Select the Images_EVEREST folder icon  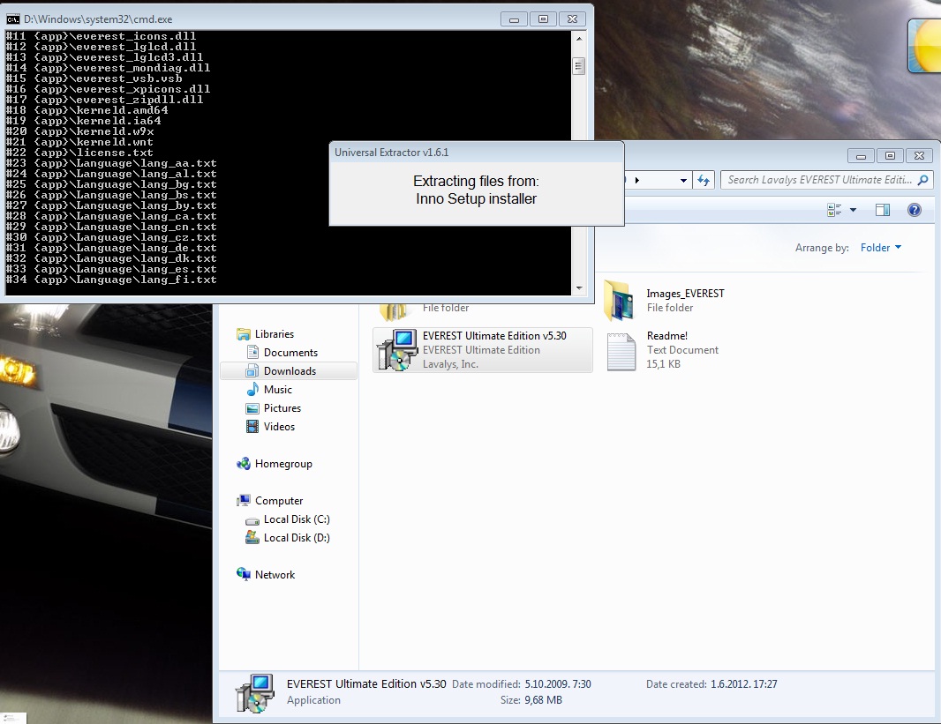[x=620, y=300]
